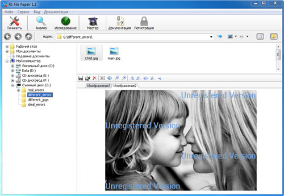Fit the preview image to window
The height and width of the screenshot is (196, 284).
click(103, 78)
